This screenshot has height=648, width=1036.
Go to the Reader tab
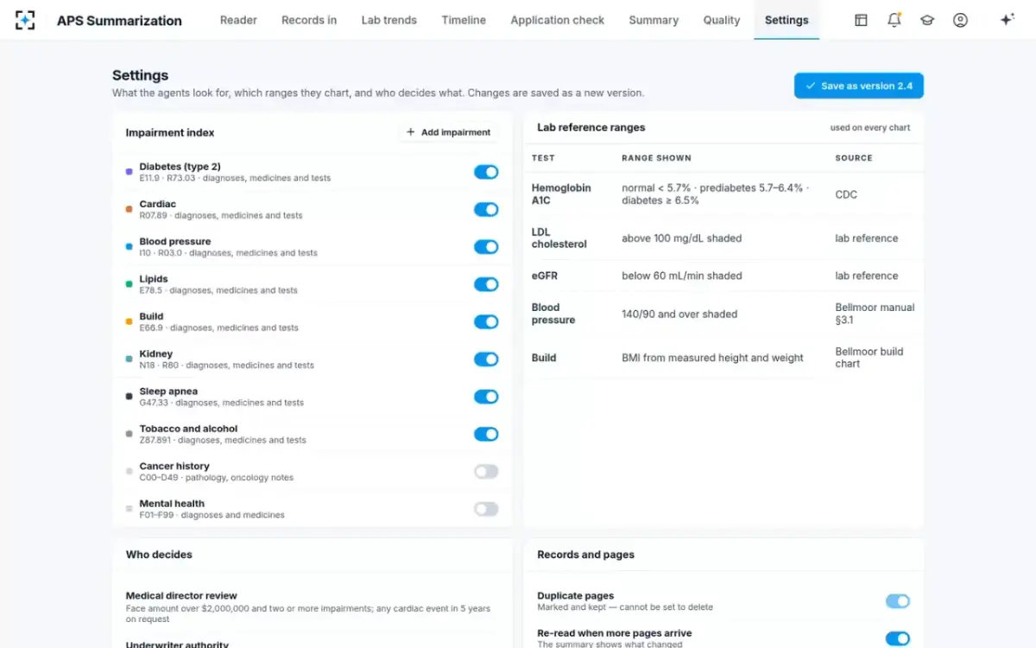pyautogui.click(x=238, y=20)
